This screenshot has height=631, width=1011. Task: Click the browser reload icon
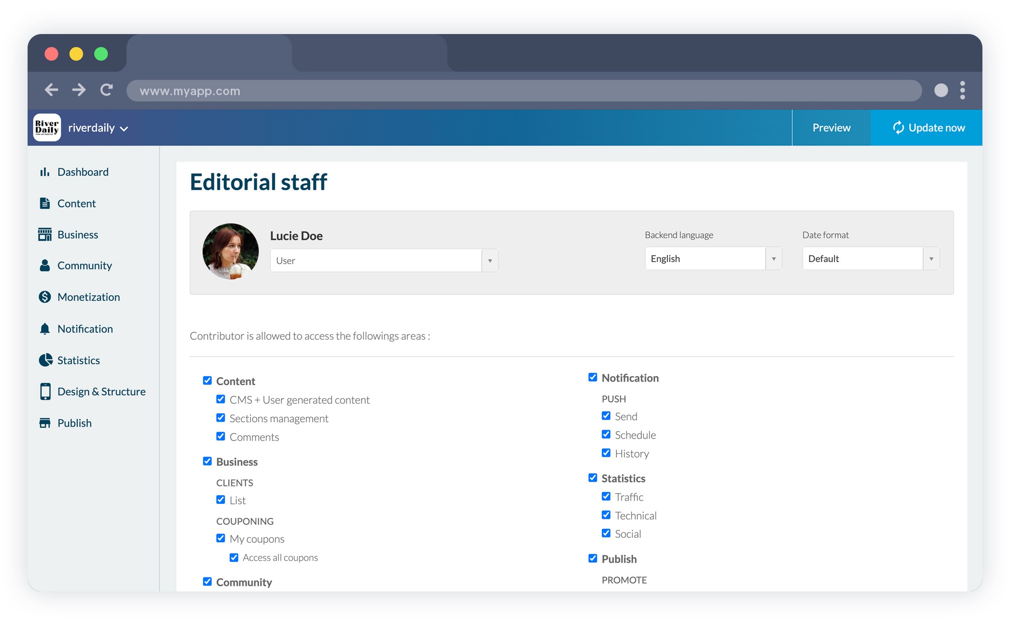click(107, 91)
